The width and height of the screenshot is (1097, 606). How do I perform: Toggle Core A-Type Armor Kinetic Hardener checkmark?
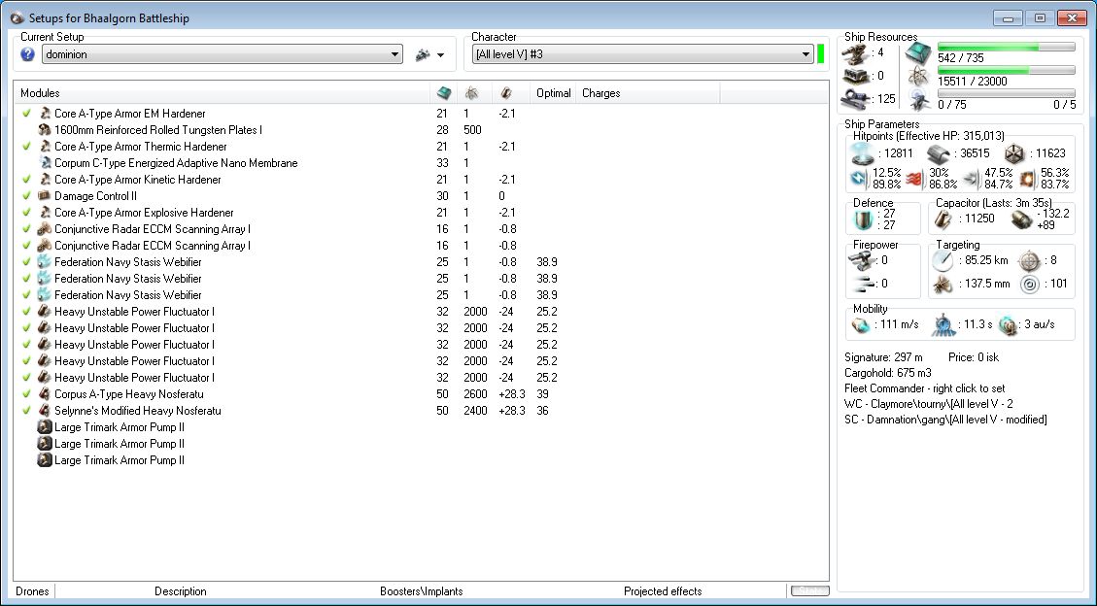coord(26,180)
